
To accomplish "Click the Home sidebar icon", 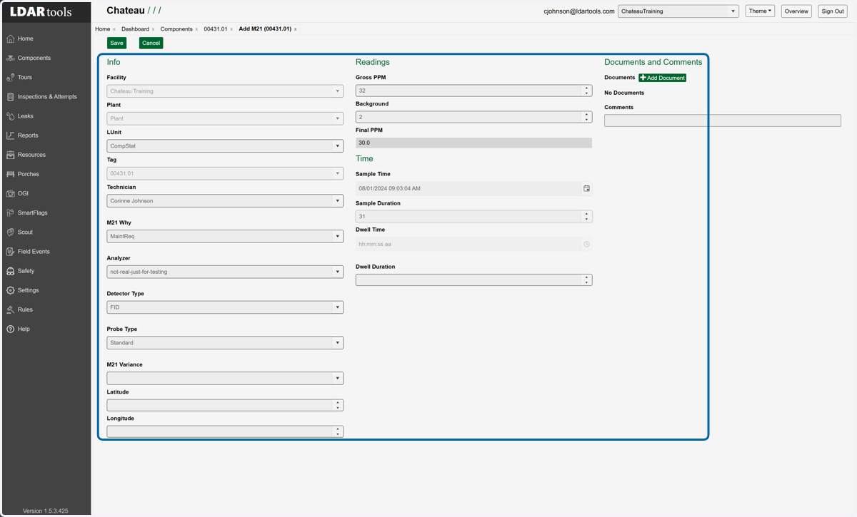I will pyautogui.click(x=10, y=39).
